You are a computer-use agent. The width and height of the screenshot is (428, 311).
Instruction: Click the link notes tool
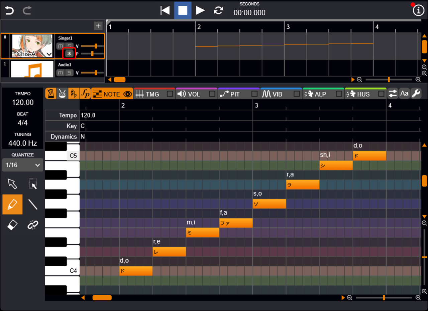point(33,225)
